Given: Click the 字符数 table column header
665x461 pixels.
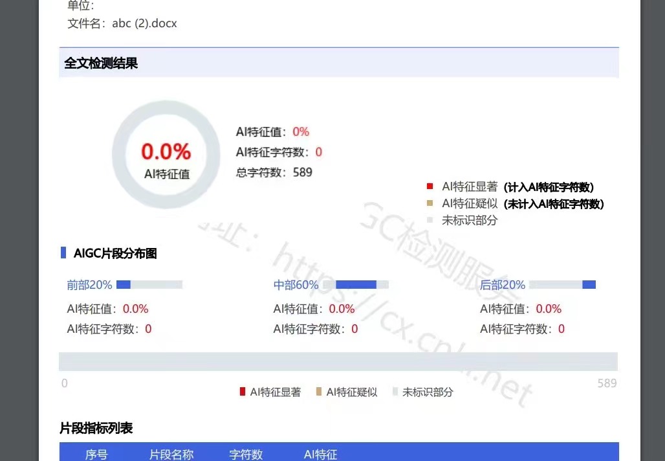Looking at the screenshot, I should tap(246, 455).
